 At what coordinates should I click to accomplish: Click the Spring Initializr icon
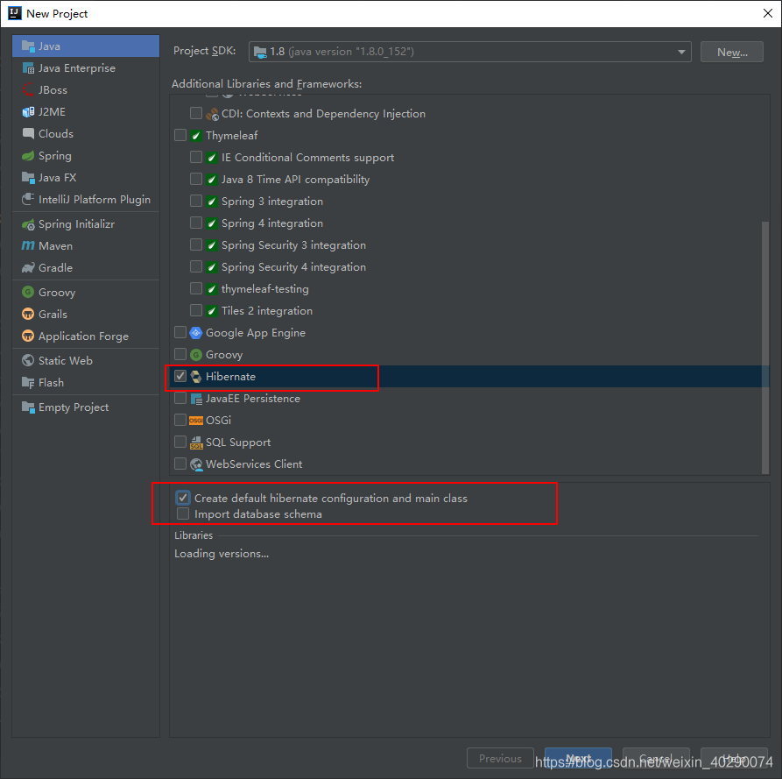(x=28, y=224)
